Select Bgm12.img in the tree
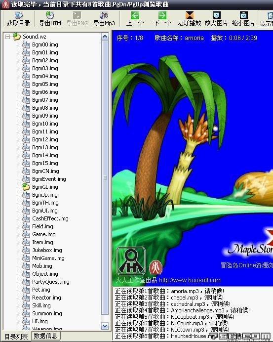 [x=45, y=139]
